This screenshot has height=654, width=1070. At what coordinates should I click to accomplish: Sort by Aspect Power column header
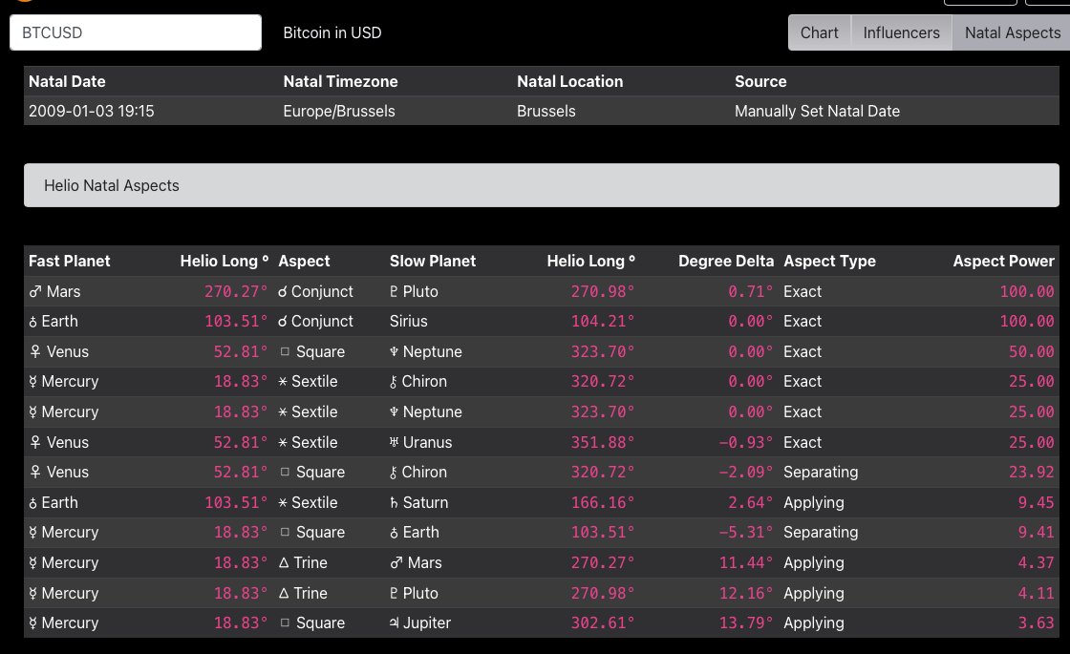click(1003, 262)
